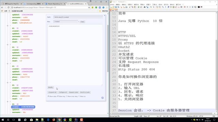Click the red record macro button in Notepad++
218x122 pixels.
pyautogui.click(x=185, y=7)
